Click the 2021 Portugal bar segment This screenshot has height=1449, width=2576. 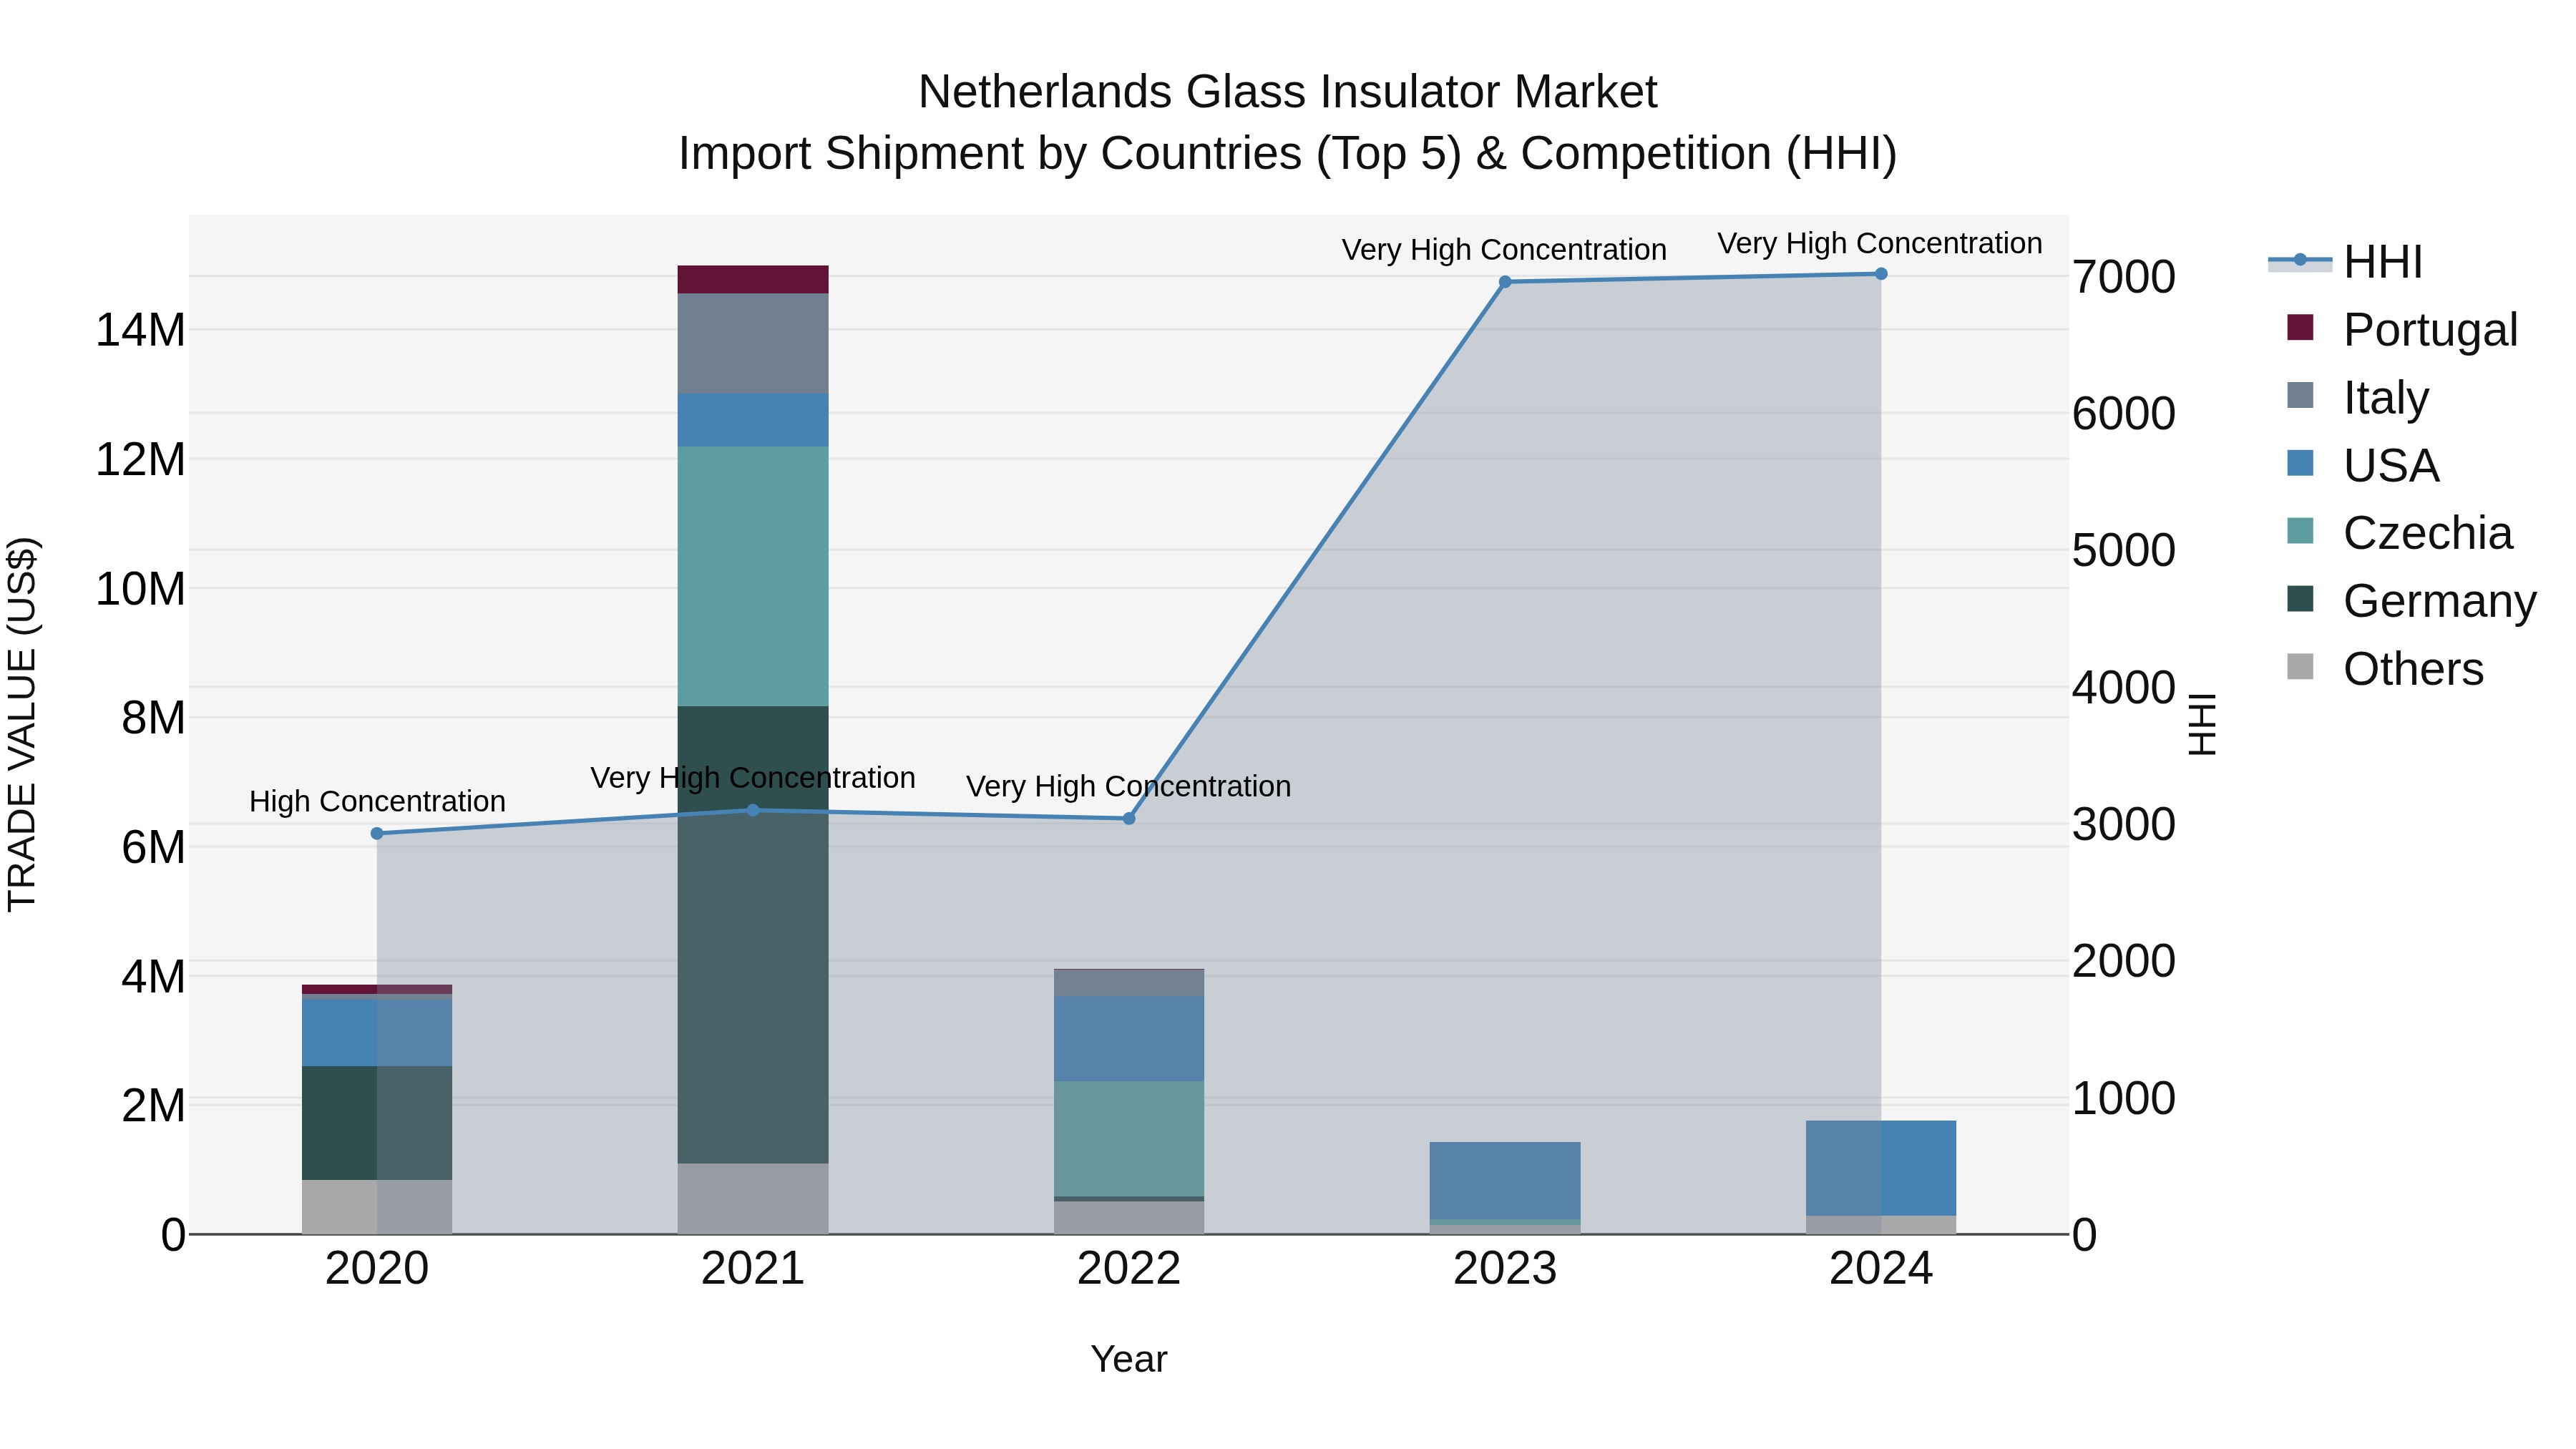pyautogui.click(x=753, y=280)
